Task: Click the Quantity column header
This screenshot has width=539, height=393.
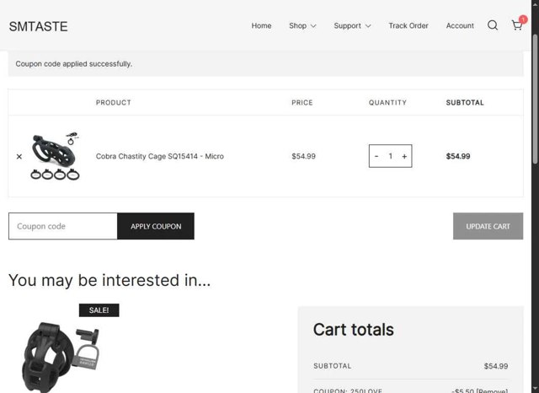Action: pyautogui.click(x=387, y=103)
